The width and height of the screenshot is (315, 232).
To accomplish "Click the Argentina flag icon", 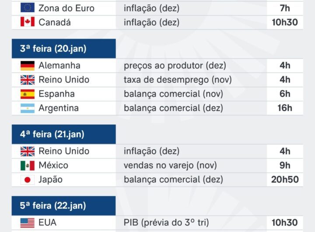I will pyautogui.click(x=28, y=108).
